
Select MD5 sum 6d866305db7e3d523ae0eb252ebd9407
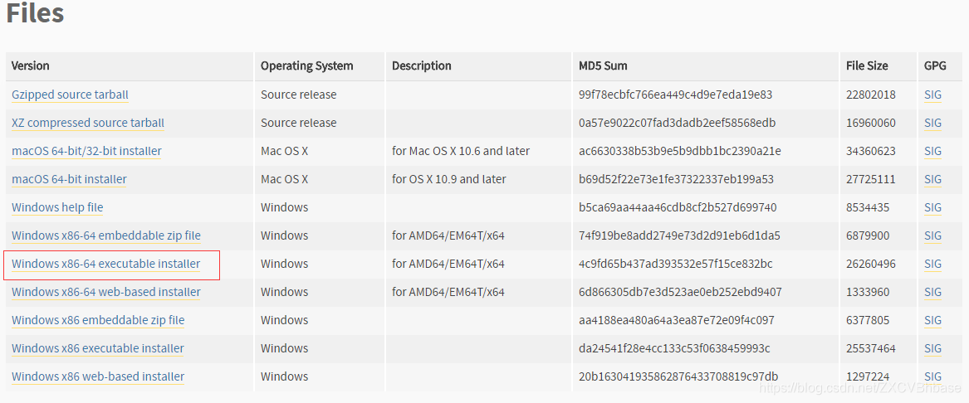pyautogui.click(x=680, y=292)
